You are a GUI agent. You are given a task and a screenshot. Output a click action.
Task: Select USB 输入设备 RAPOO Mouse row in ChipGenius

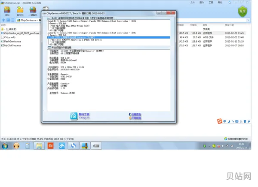[71, 26]
